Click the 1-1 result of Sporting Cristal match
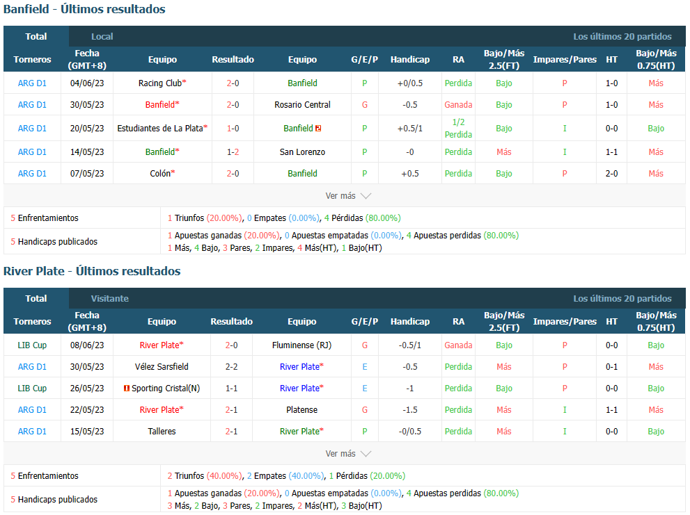 click(x=231, y=388)
